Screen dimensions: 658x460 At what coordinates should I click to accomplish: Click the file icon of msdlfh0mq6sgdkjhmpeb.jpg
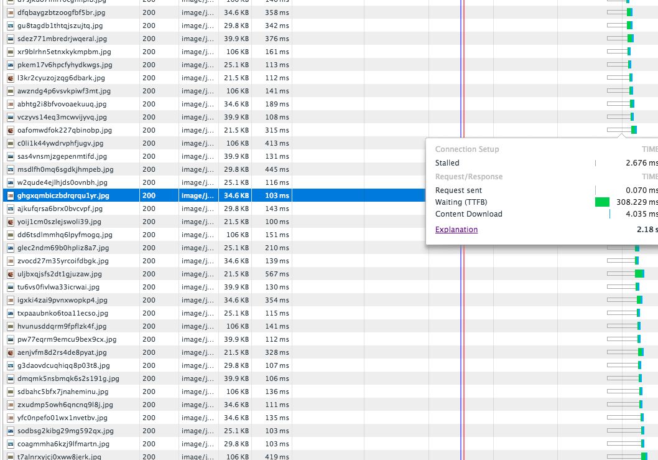click(11, 169)
